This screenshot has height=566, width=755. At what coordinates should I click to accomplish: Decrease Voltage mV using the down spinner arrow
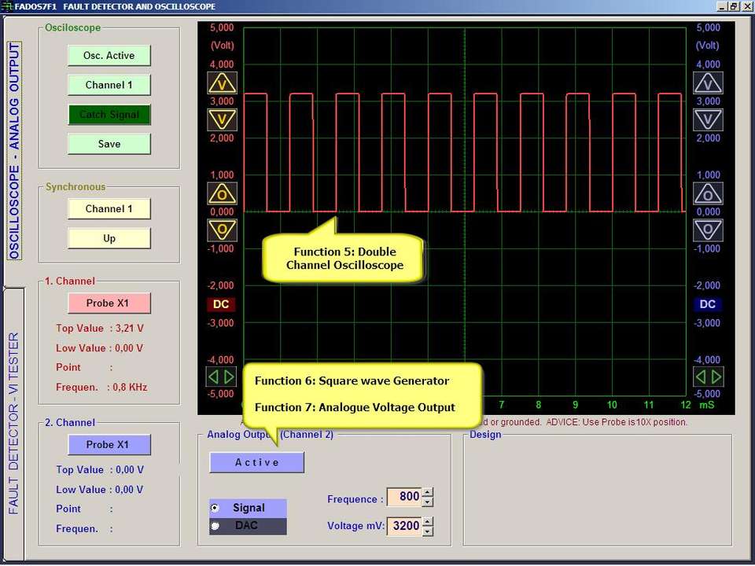[x=427, y=530]
